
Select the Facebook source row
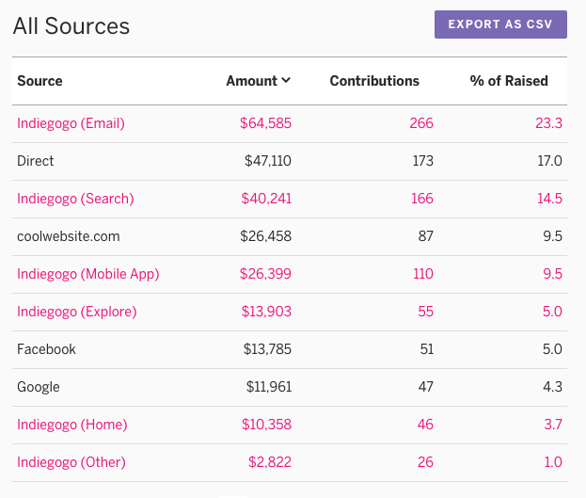(x=290, y=349)
